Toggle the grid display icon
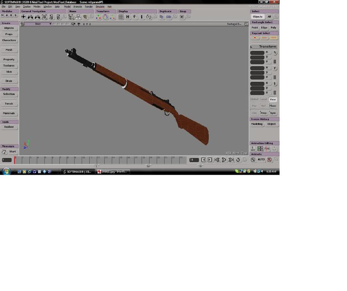 pos(121,17)
